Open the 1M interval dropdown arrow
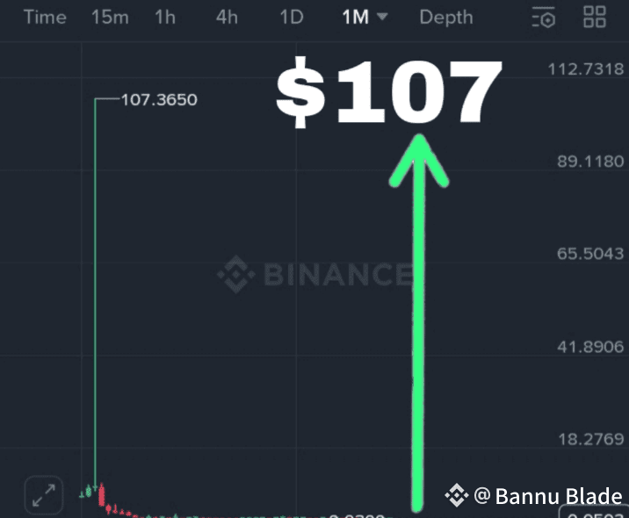This screenshot has height=518, width=629. (382, 17)
